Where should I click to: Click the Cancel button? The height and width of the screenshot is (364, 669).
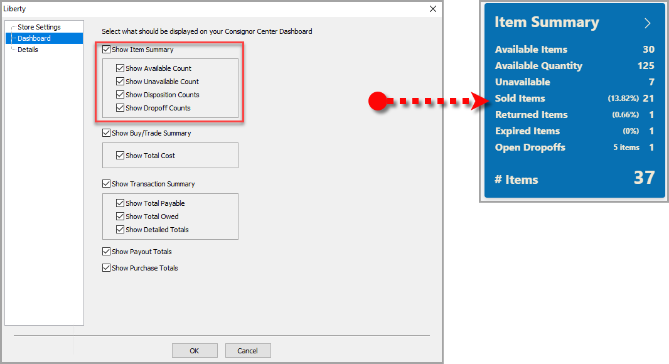(248, 351)
